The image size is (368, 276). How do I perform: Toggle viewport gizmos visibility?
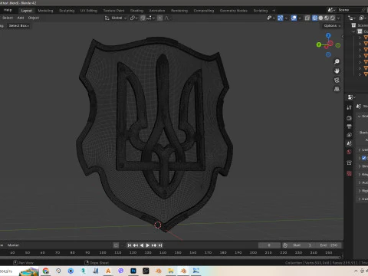tap(281, 18)
